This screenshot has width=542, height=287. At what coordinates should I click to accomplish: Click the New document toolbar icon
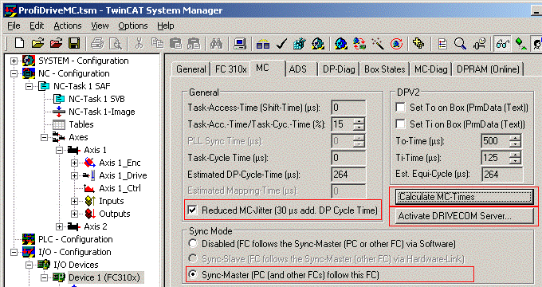pos(19,44)
